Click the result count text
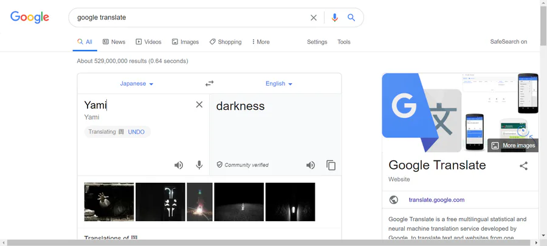Viewport: 547px width, 246px height. pos(132,61)
